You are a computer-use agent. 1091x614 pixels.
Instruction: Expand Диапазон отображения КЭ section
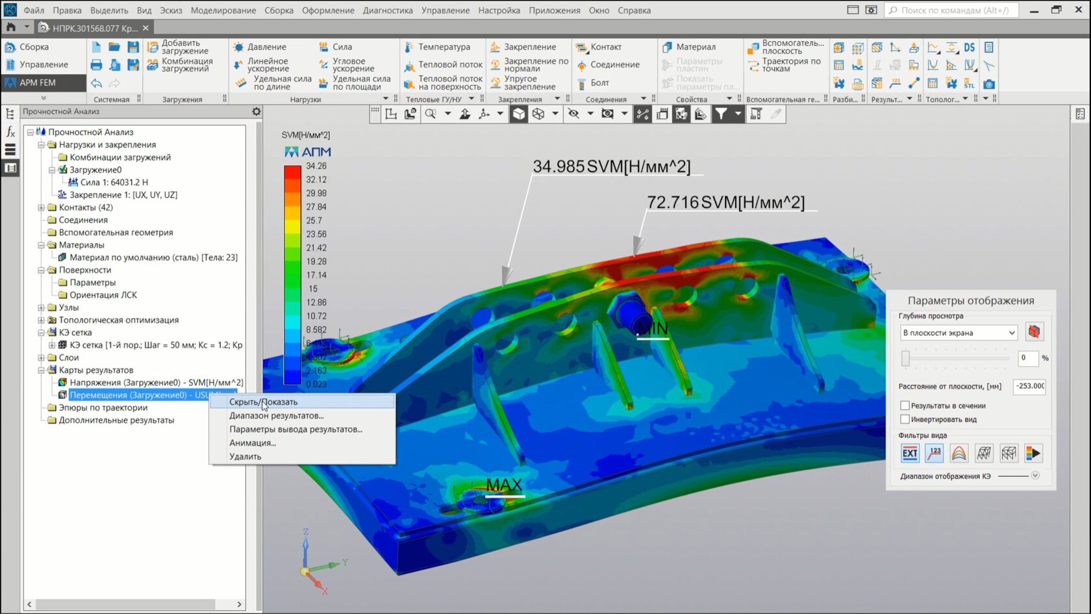[x=1035, y=476]
